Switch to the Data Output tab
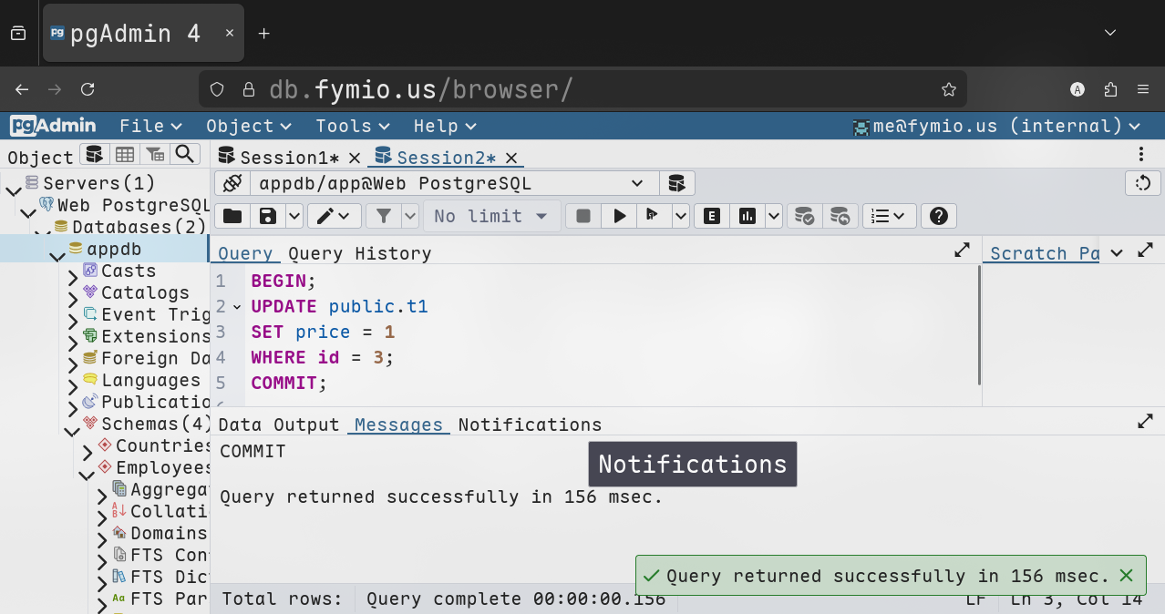Viewport: 1165px width, 614px height. [278, 425]
